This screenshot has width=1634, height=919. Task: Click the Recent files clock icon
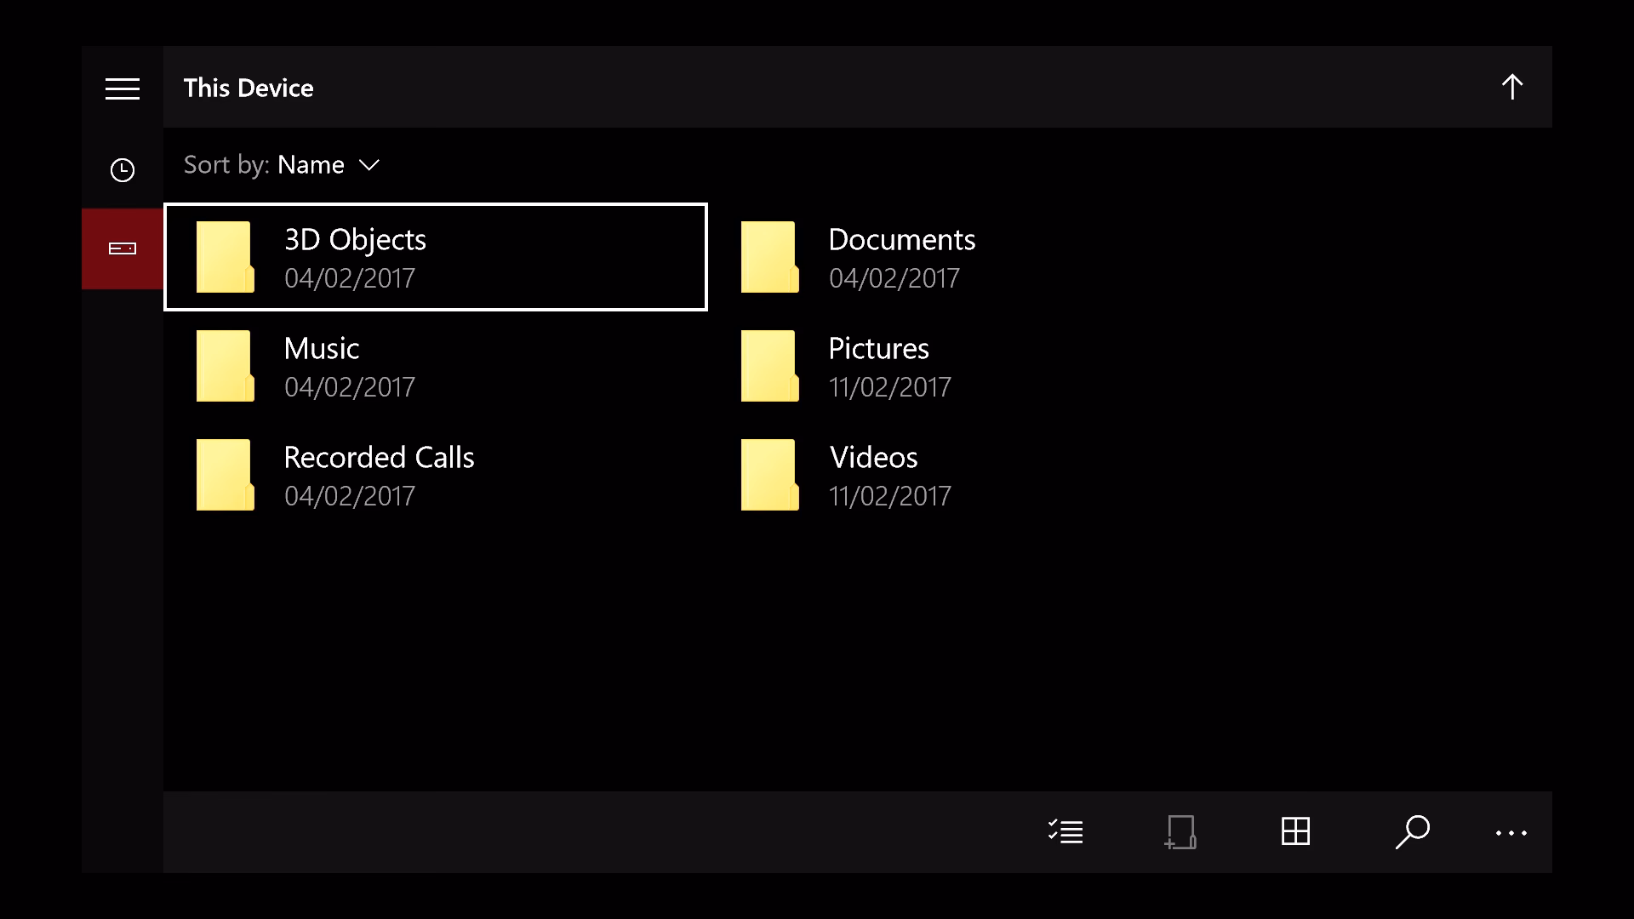click(x=122, y=169)
